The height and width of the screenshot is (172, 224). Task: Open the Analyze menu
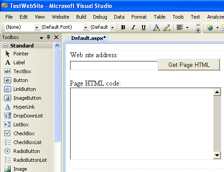pyautogui.click(x=215, y=17)
